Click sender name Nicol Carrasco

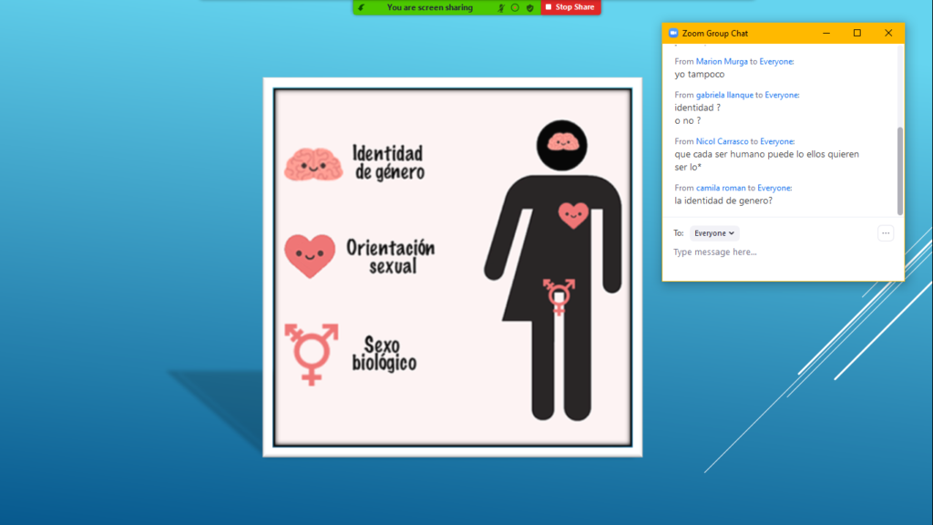click(722, 141)
